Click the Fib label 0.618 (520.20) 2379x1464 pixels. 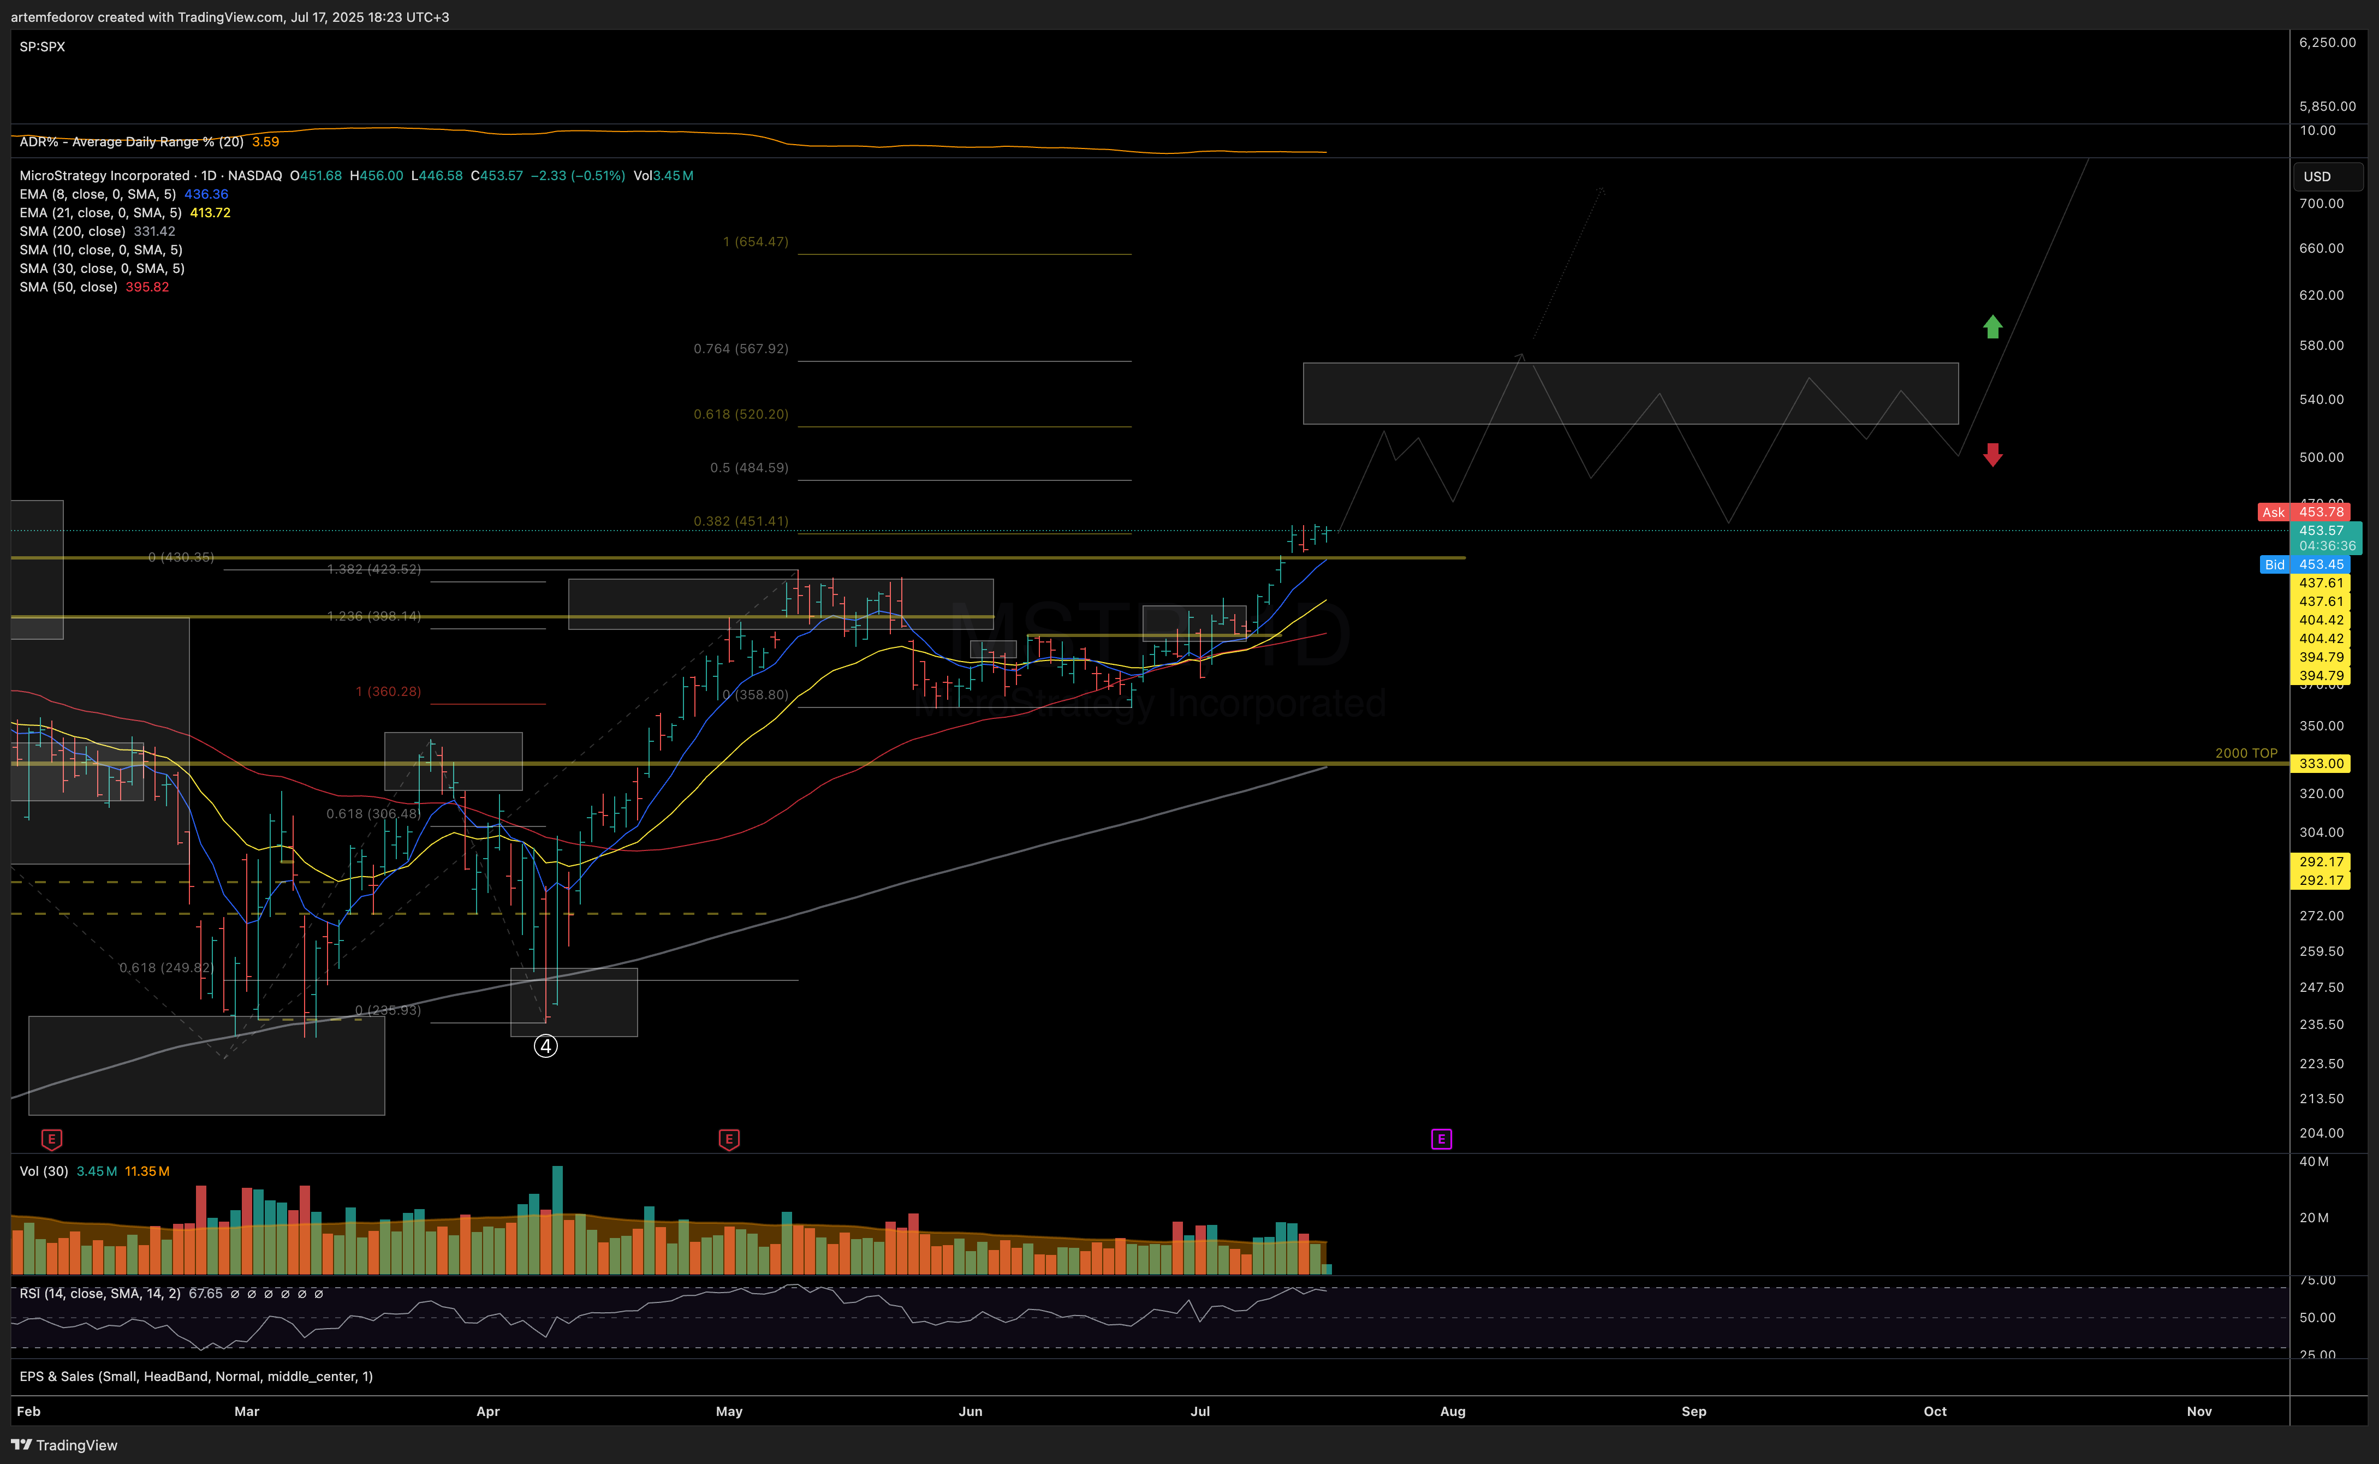741,413
